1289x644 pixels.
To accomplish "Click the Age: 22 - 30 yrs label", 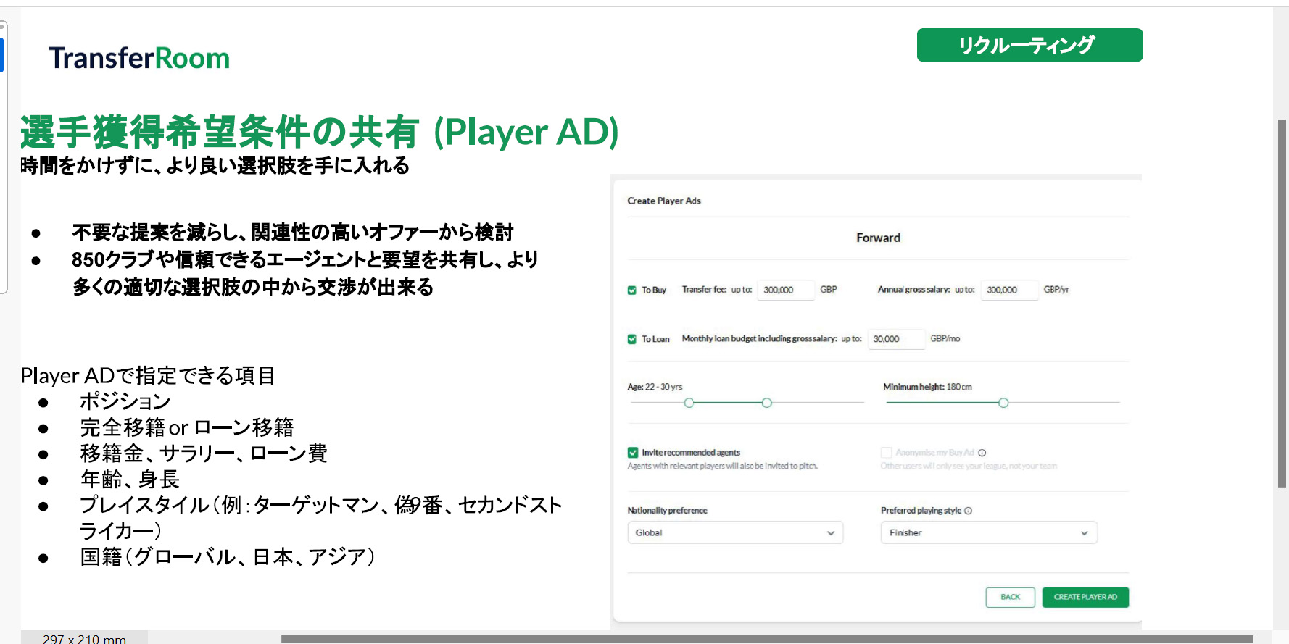I will coord(655,387).
